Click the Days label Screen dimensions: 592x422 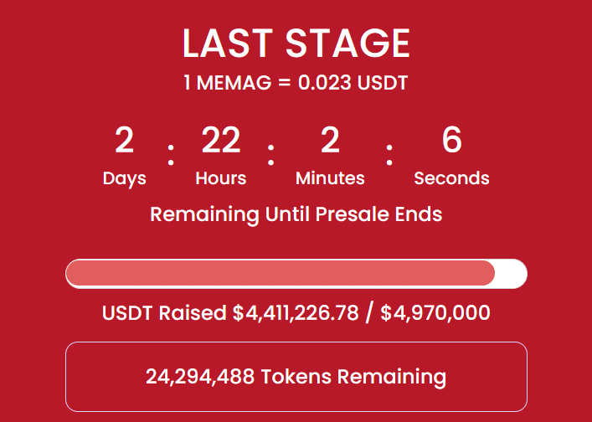click(x=124, y=178)
